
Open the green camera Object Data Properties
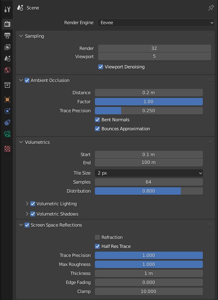7,134
